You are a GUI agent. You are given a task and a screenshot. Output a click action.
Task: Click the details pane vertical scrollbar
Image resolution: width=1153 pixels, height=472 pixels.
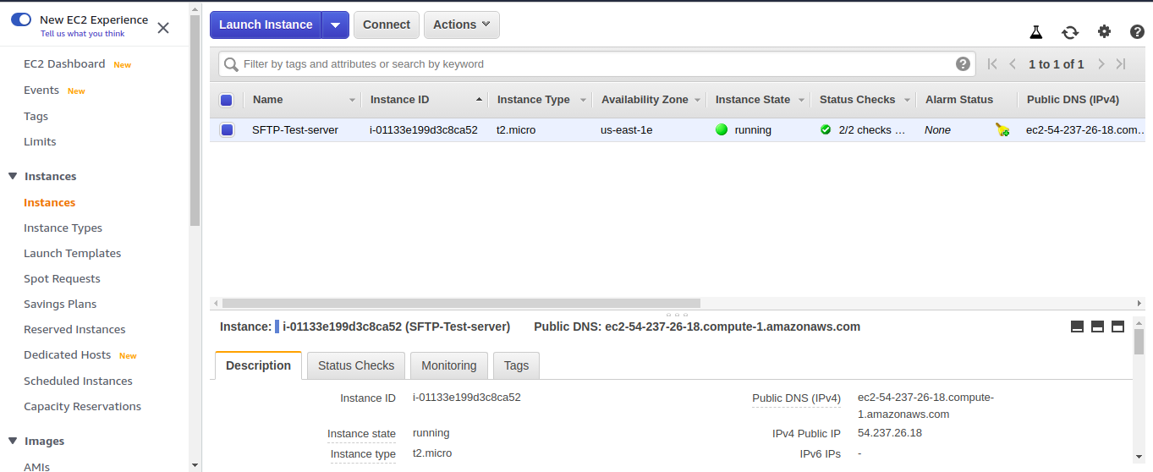coord(1139,342)
